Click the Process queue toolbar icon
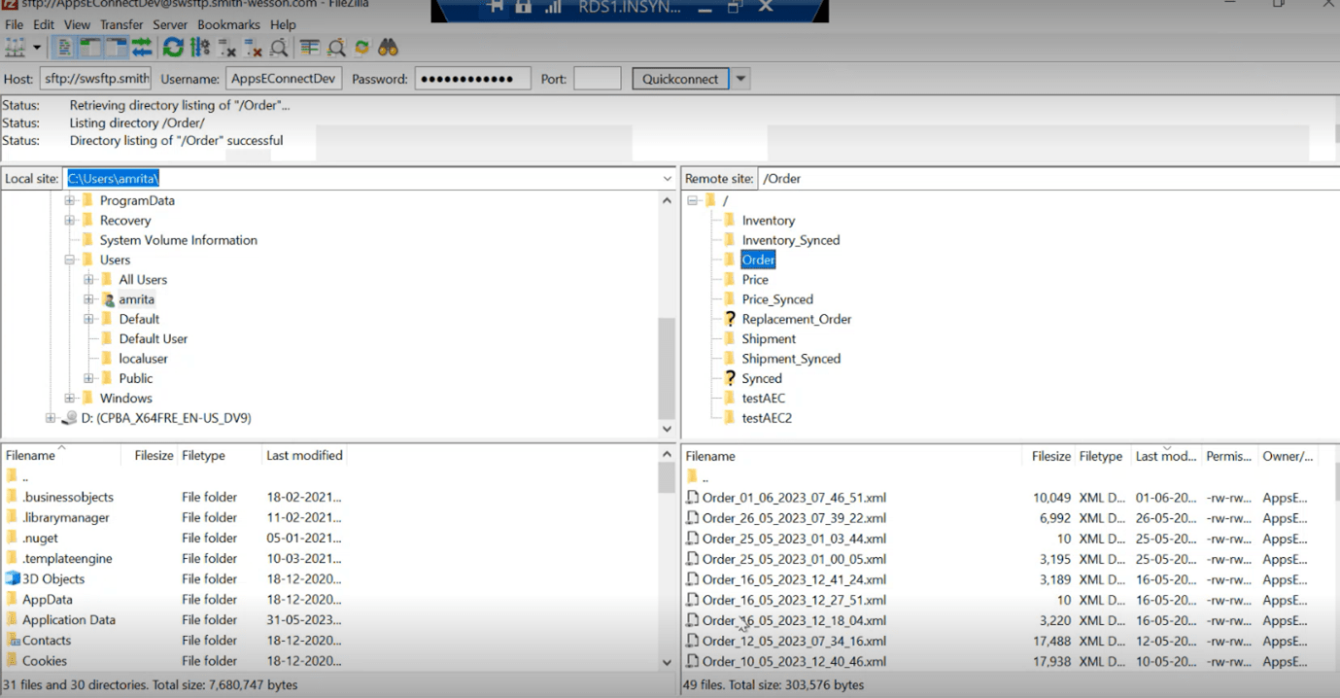1340x698 pixels. pos(200,48)
